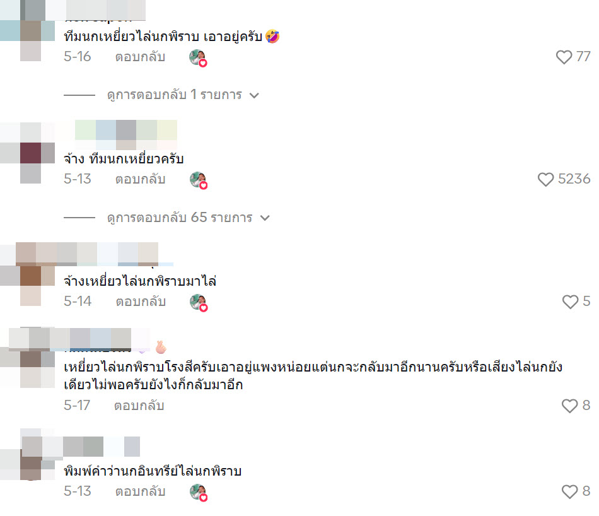
Task: Reply to the 5-16 comment
Action: (140, 57)
